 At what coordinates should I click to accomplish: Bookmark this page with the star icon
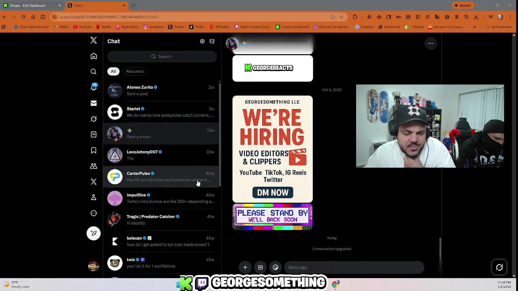tap(341, 17)
